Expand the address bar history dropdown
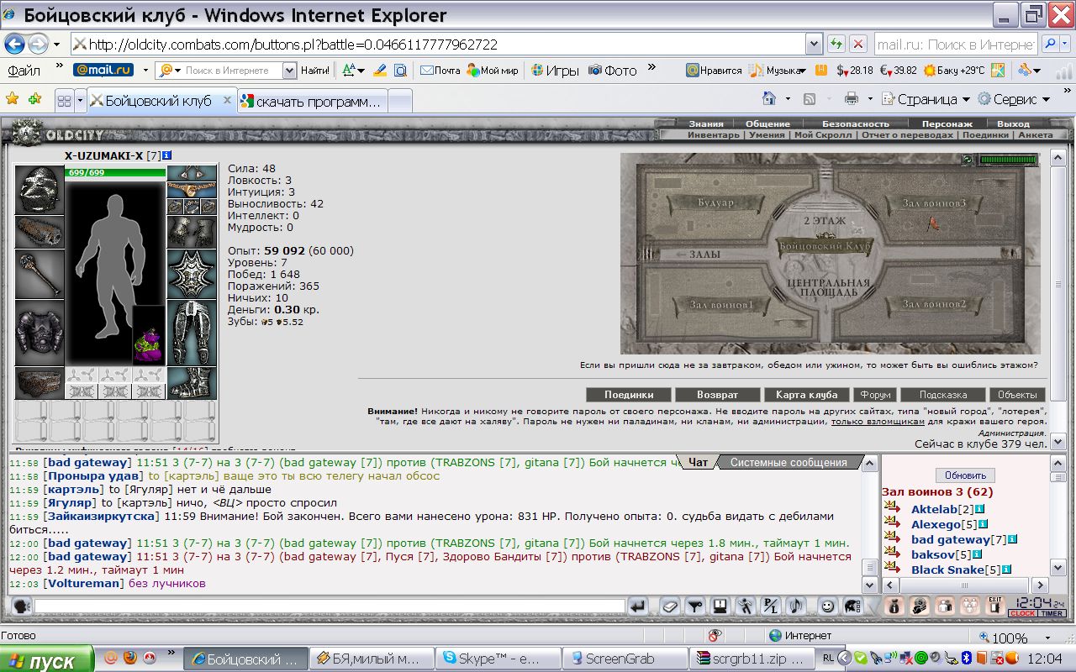1076x672 pixels. (814, 44)
